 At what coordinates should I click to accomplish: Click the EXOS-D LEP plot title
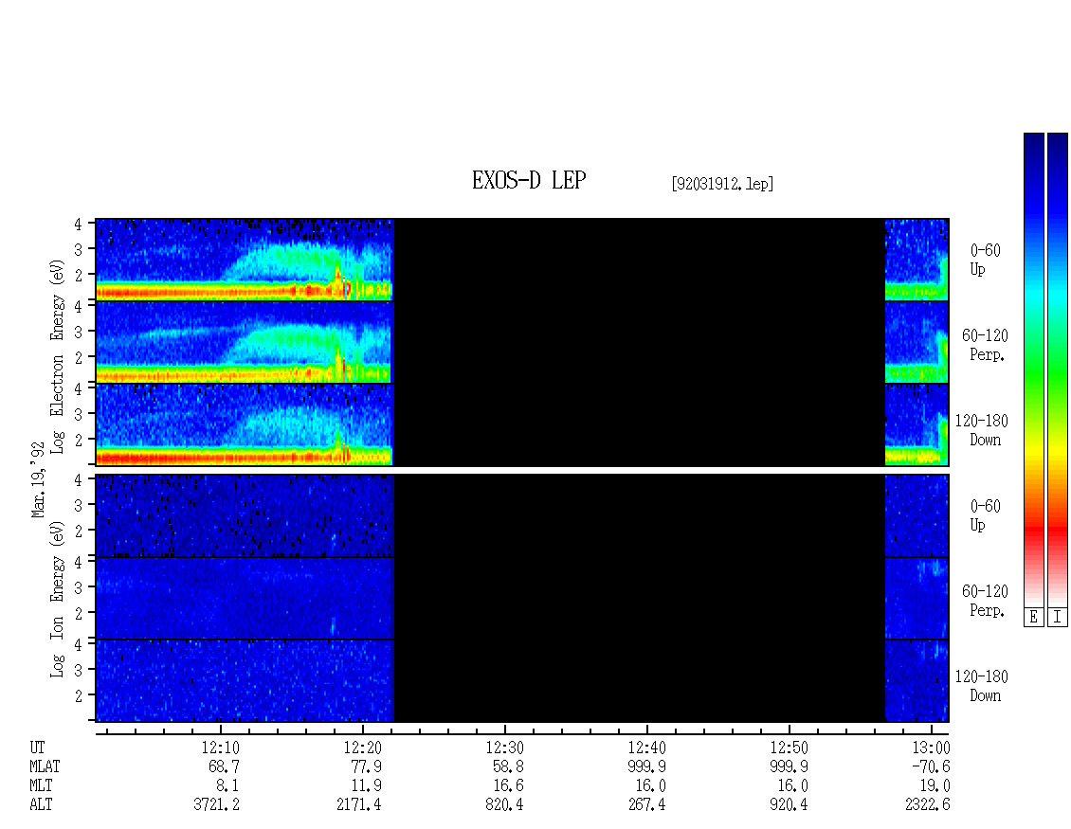[x=529, y=180]
